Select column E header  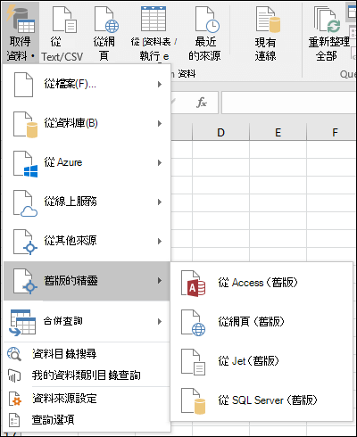[x=278, y=132]
